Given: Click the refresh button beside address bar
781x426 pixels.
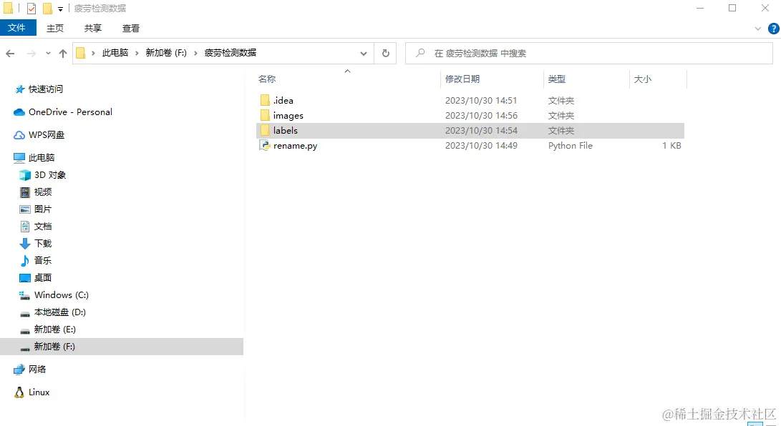Looking at the screenshot, I should [x=386, y=53].
